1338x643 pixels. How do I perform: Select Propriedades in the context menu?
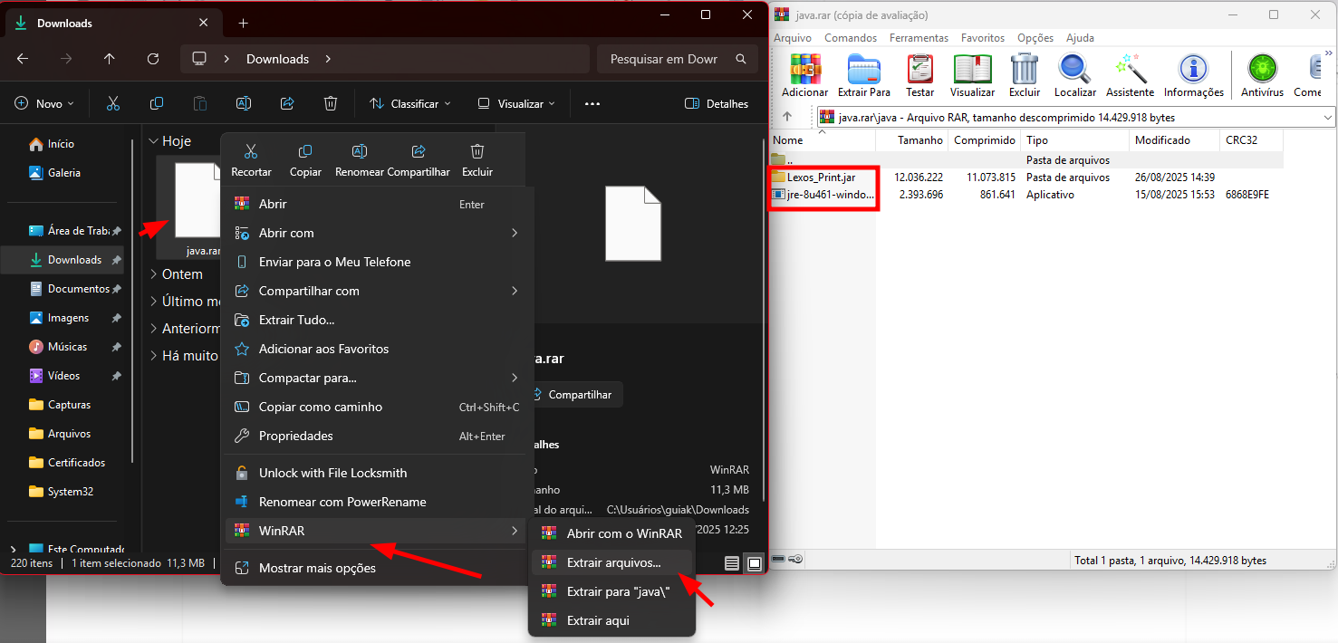pos(377,436)
